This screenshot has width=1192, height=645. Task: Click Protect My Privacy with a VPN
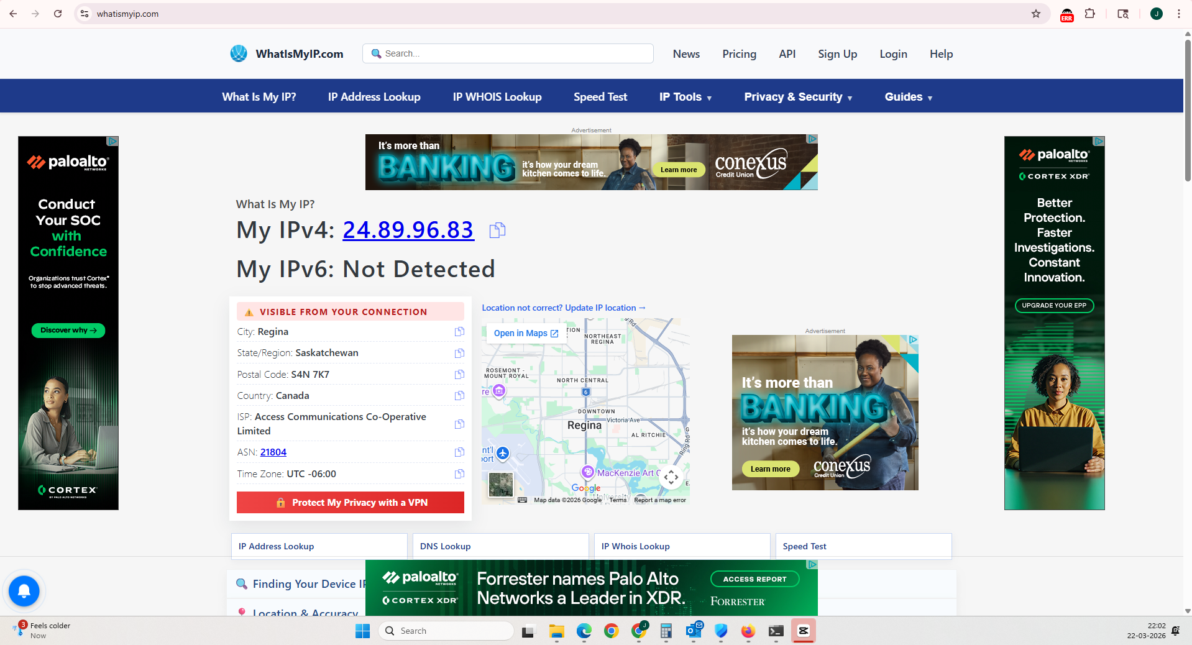(x=351, y=503)
